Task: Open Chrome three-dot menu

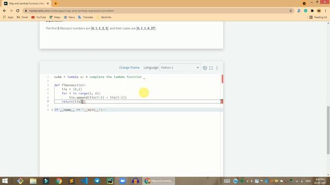Action: tap(325, 11)
